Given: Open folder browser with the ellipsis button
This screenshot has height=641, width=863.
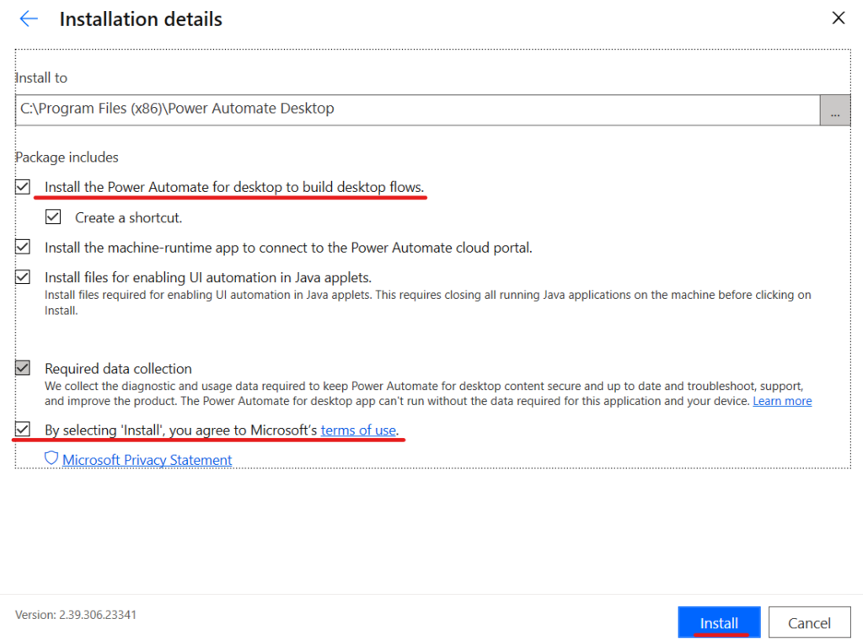Looking at the screenshot, I should pyautogui.click(x=834, y=110).
